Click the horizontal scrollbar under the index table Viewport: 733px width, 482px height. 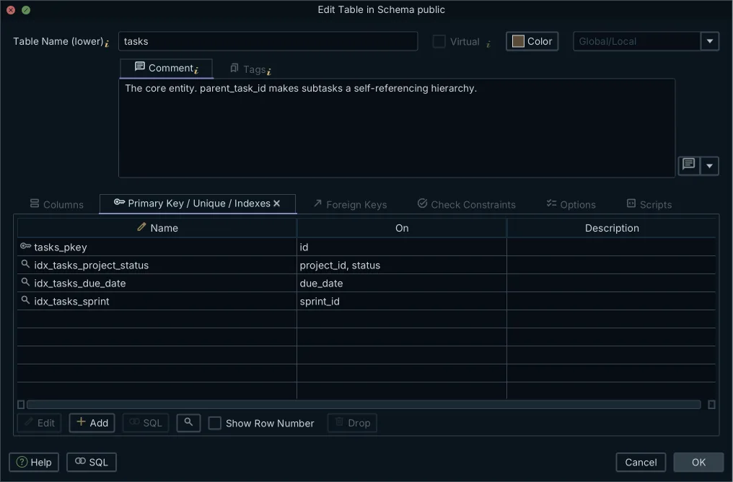364,404
